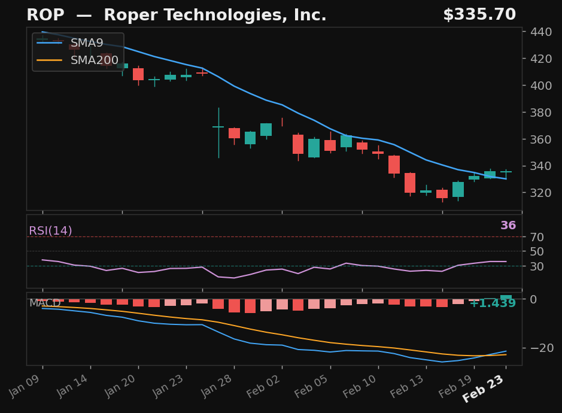Viewport: 562px width, 413px height.
Task: Click the RSI(14) panel label
Action: point(50,230)
